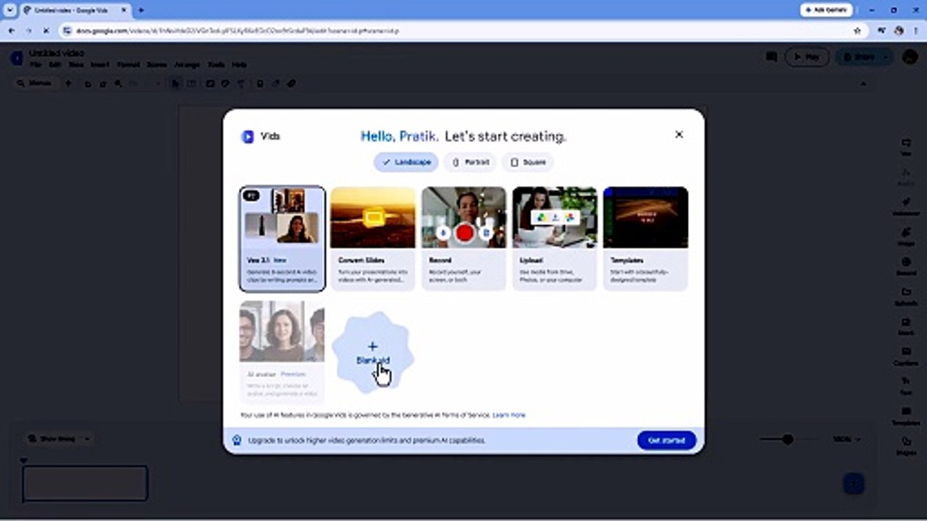Open the Edit menu

click(55, 64)
